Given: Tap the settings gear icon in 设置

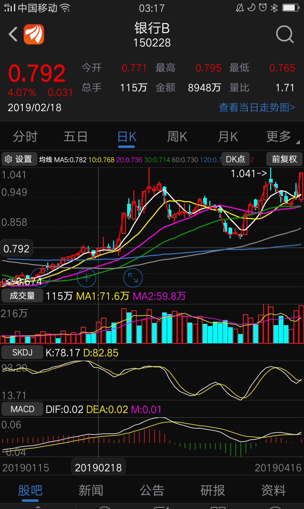Looking at the screenshot, I should point(8,159).
